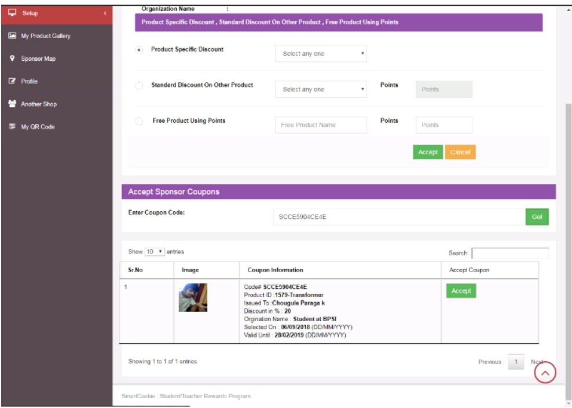Click the My QR Code icon
Screen dimensions: 572x408
pos(12,127)
